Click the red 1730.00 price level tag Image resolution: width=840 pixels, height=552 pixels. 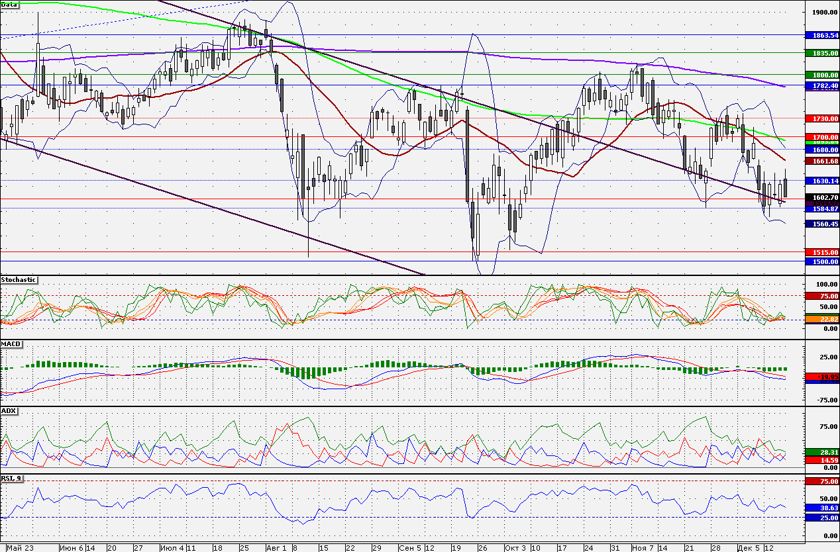click(x=821, y=118)
